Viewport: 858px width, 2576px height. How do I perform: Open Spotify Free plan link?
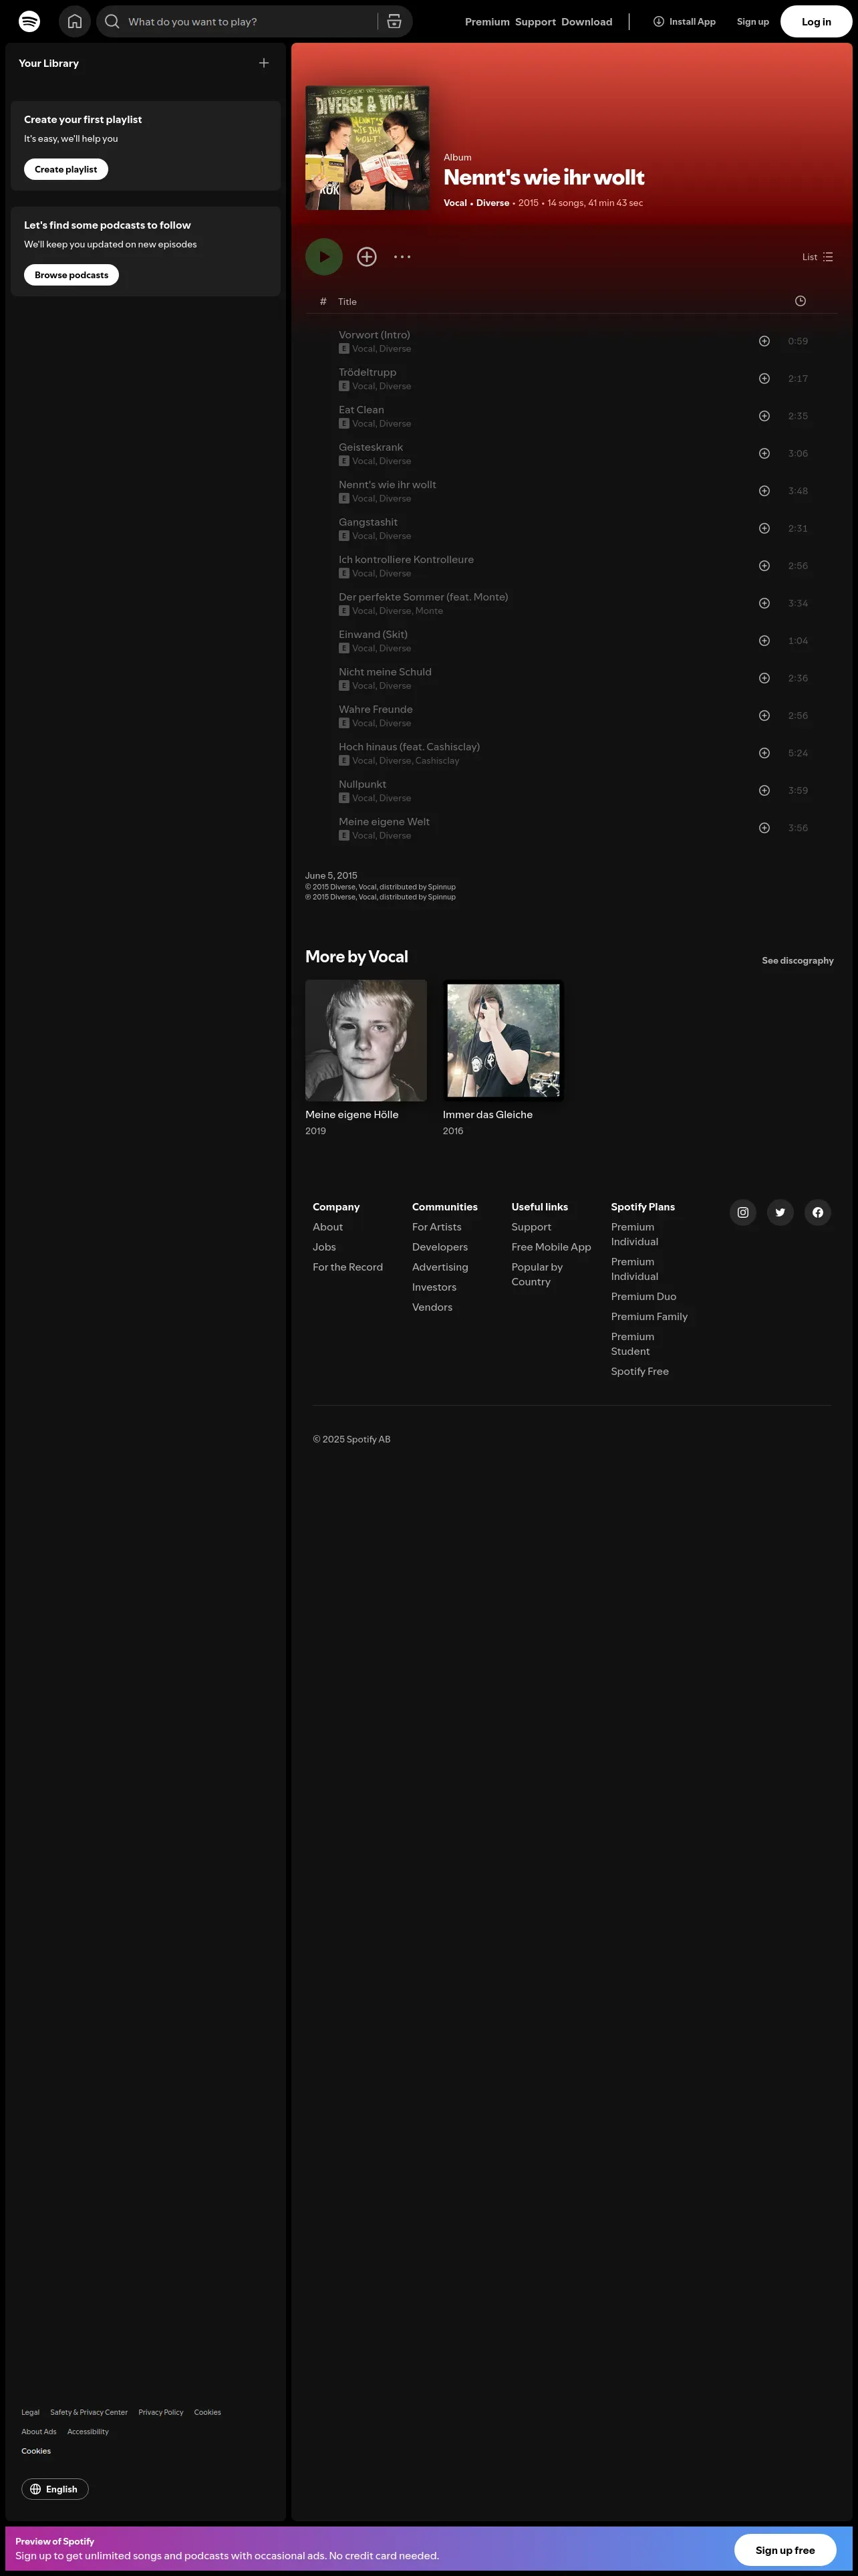click(640, 1371)
